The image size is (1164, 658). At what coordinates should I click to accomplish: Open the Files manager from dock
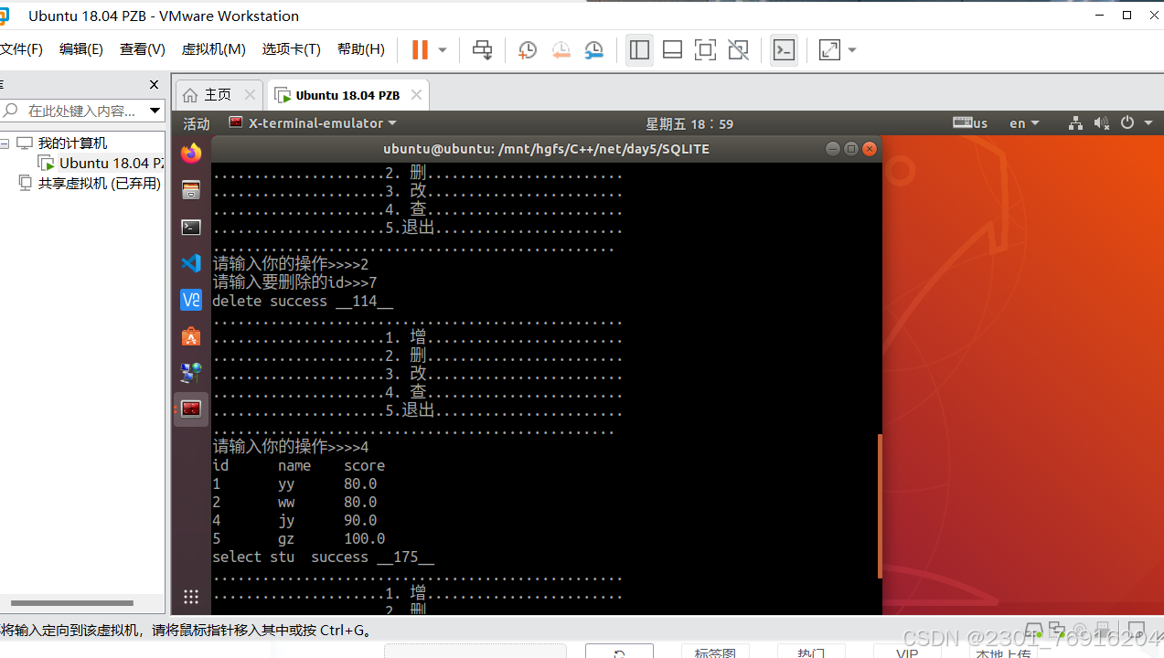tap(191, 190)
